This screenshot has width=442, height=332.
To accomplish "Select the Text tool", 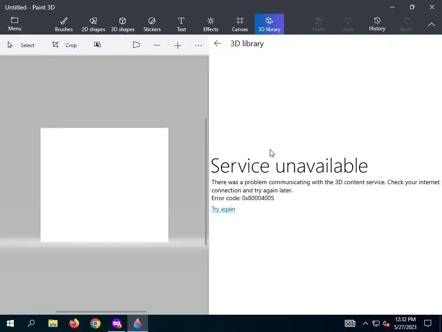I will [x=181, y=24].
